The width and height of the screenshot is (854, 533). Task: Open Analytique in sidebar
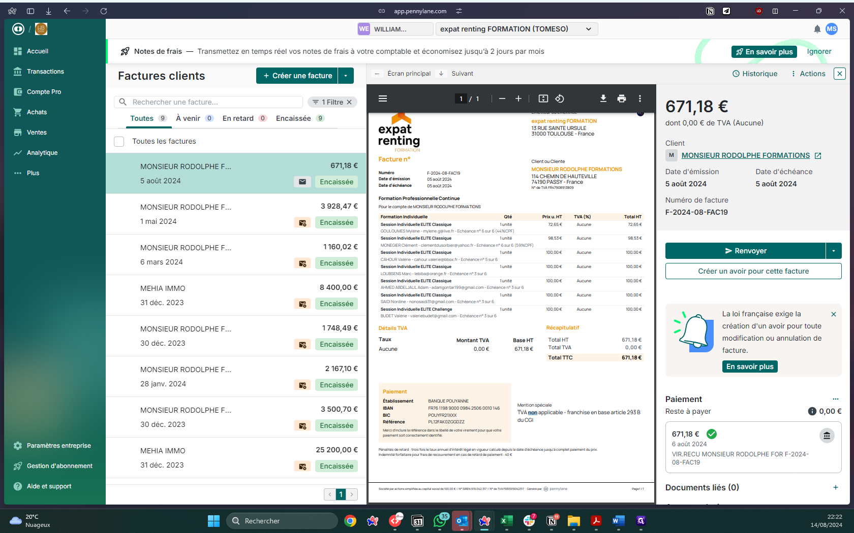(42, 153)
